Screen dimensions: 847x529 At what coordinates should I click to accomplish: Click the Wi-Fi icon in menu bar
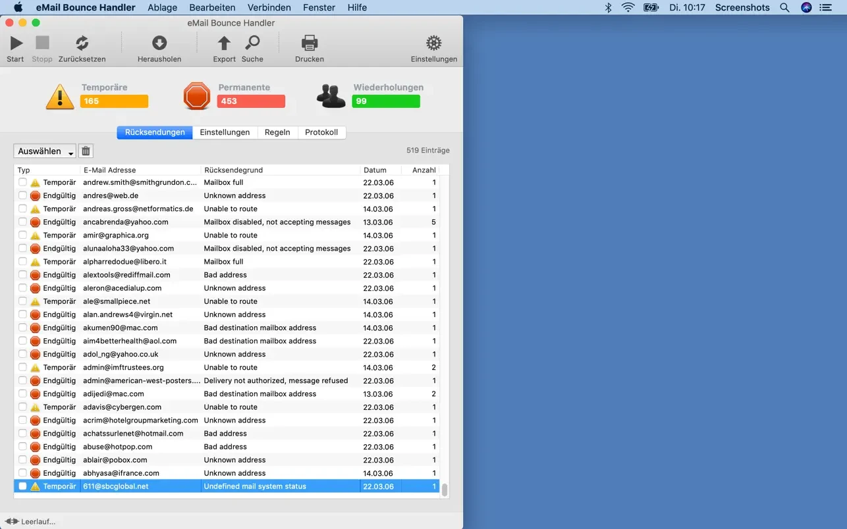[628, 7]
